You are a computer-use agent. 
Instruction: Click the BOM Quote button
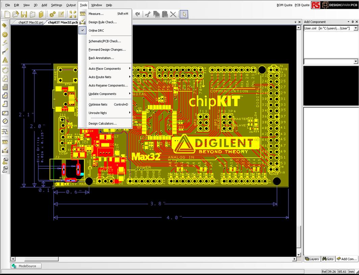click(284, 5)
